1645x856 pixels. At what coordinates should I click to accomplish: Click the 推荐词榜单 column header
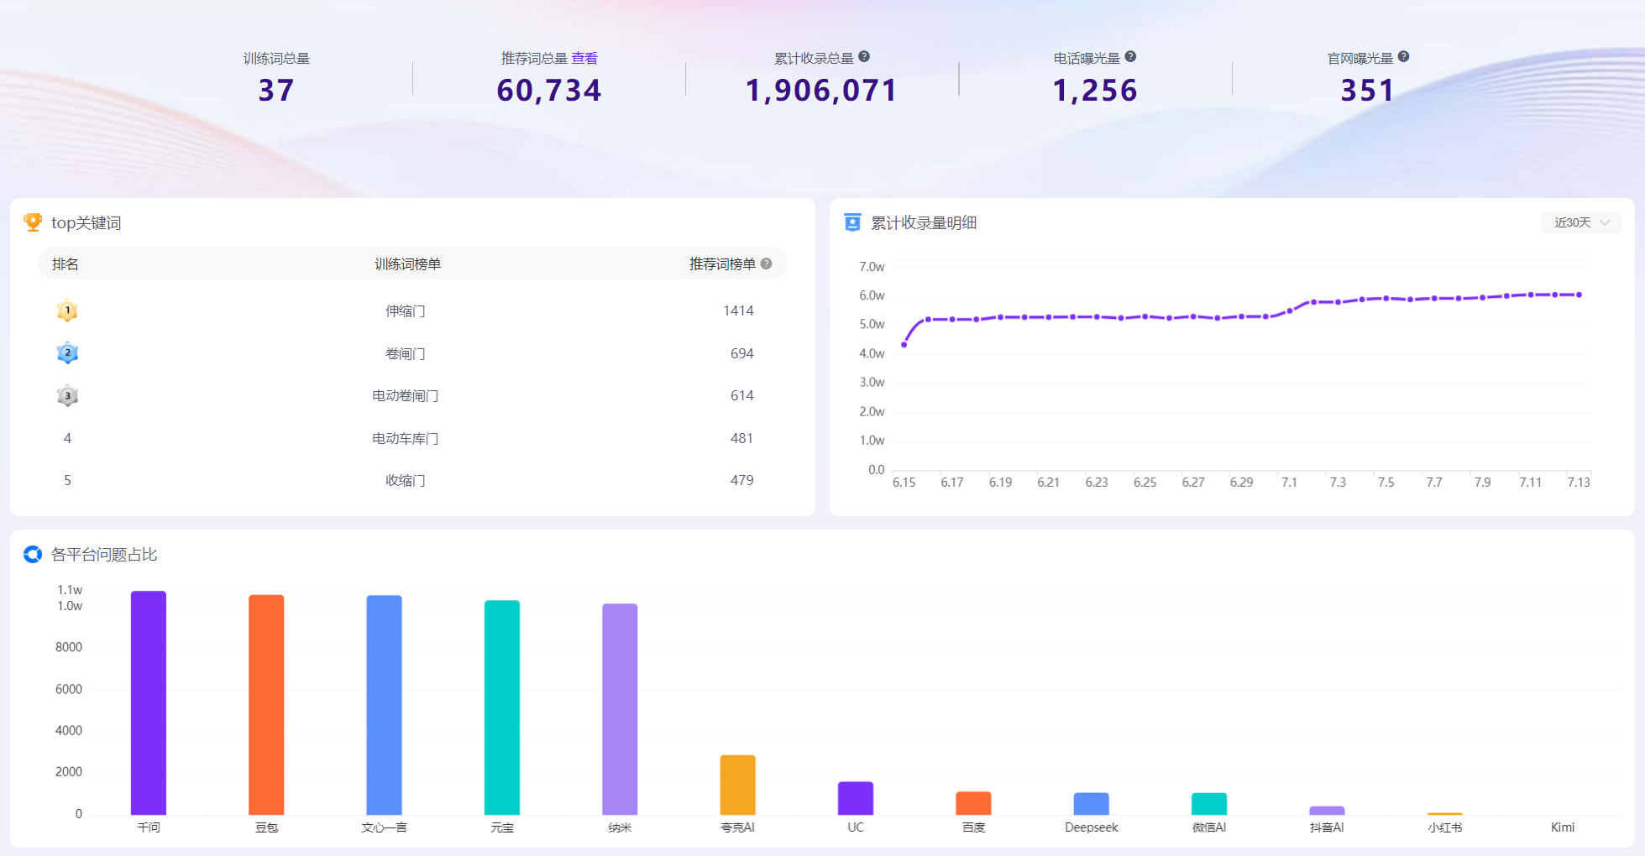(x=722, y=264)
